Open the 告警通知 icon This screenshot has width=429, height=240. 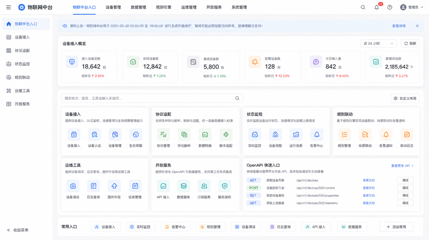(386, 135)
